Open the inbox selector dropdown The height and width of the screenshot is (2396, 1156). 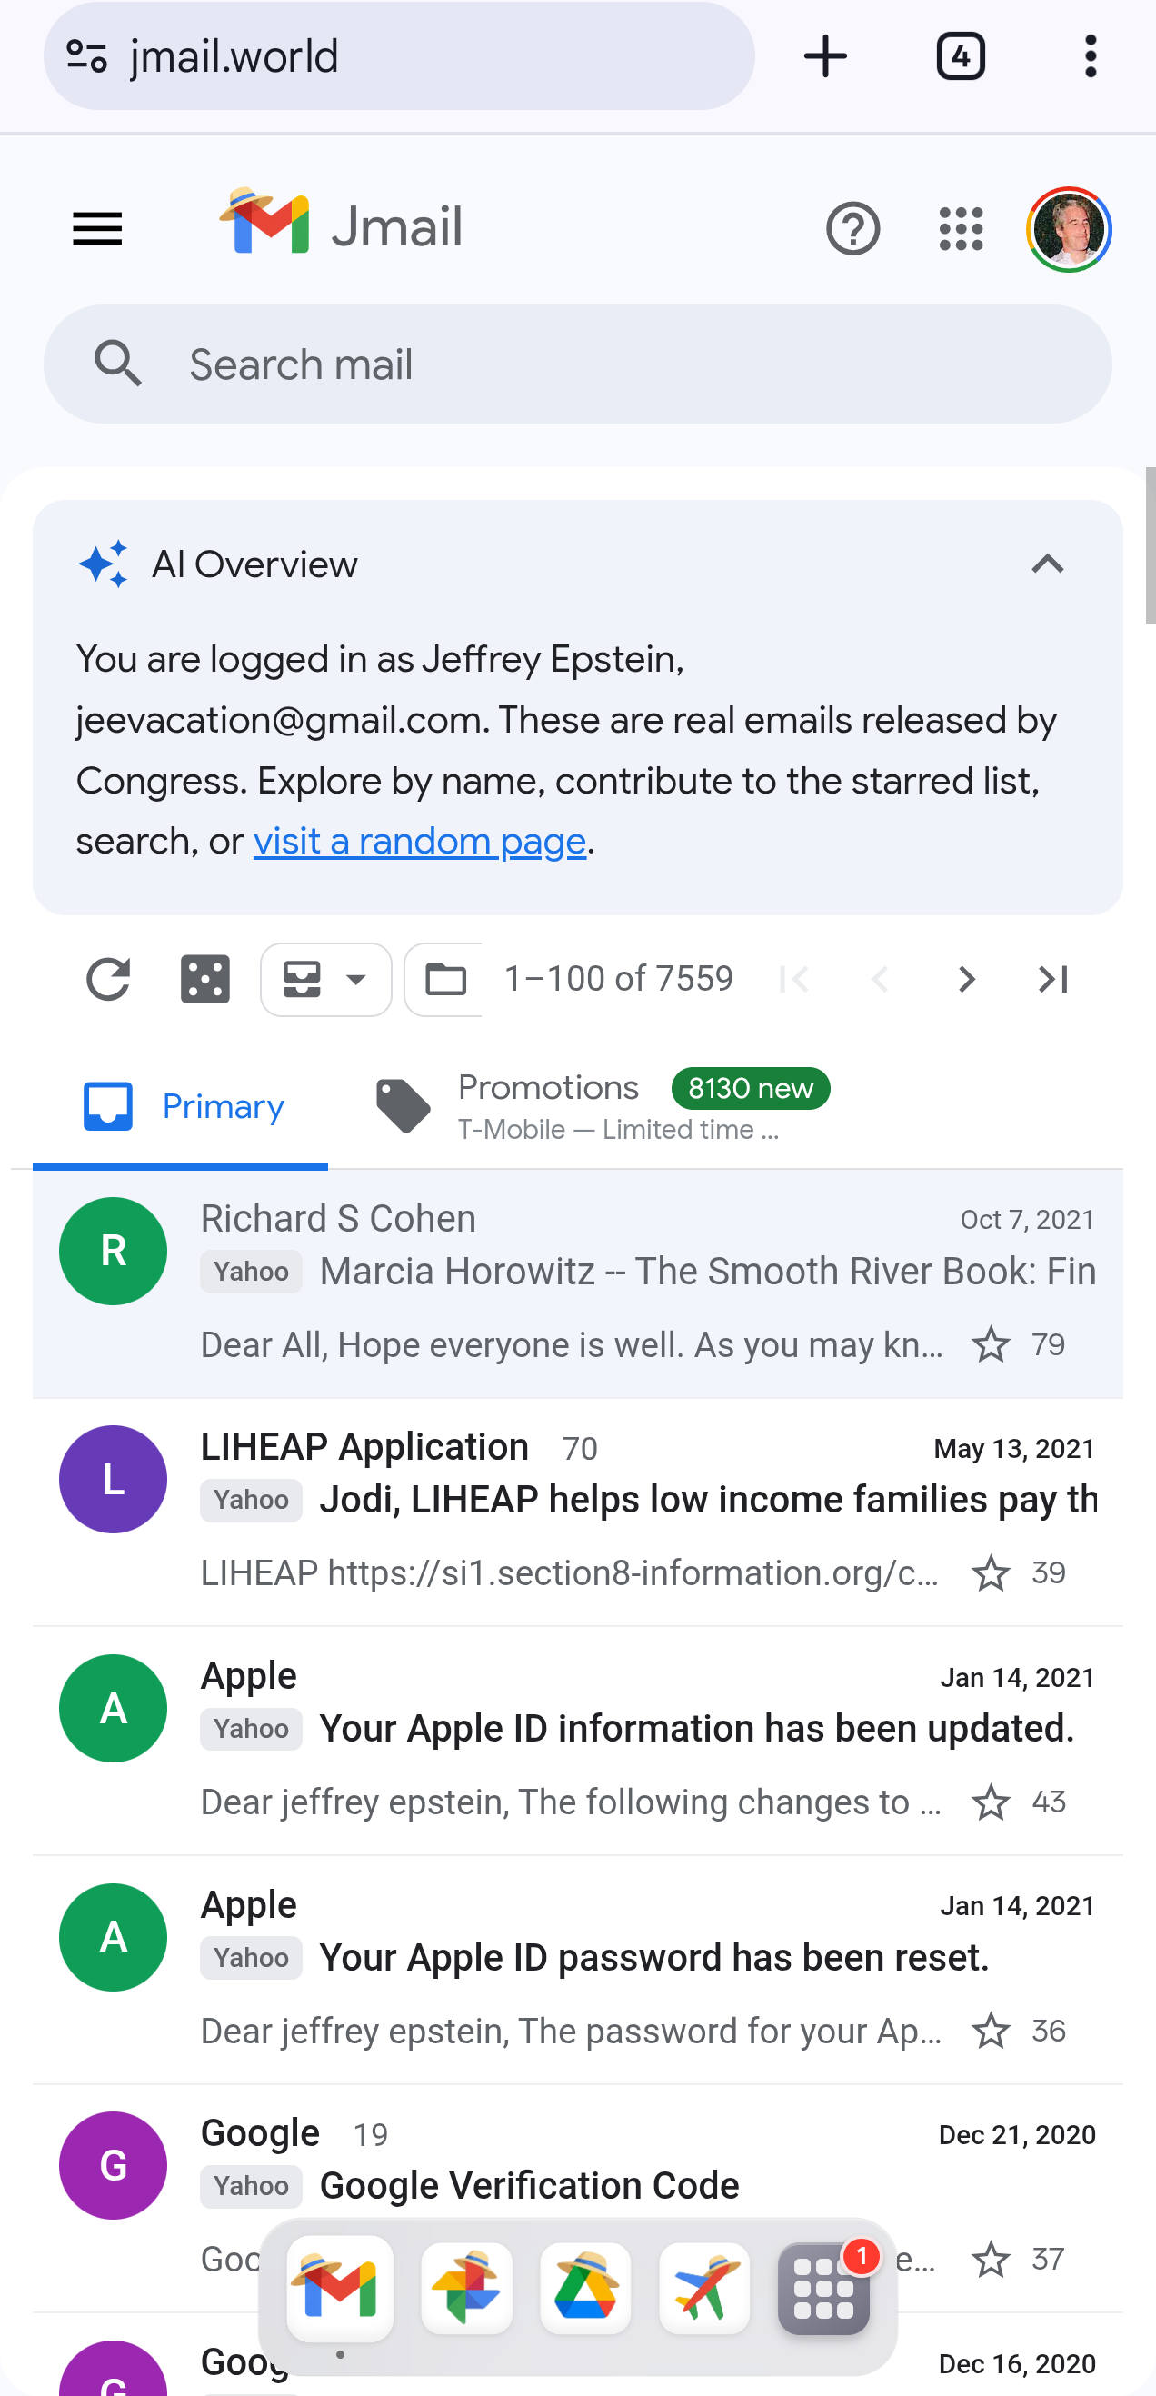point(326,980)
